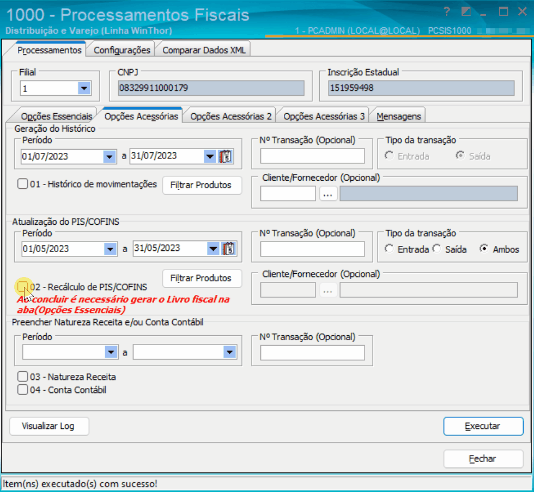
Task: Open end date 31/07/2023 dropdown arrow
Action: point(210,157)
